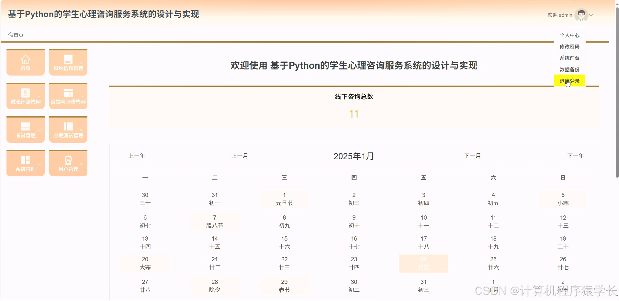Select 个人中心 from the user menu
The height and width of the screenshot is (301, 619).
tap(569, 35)
